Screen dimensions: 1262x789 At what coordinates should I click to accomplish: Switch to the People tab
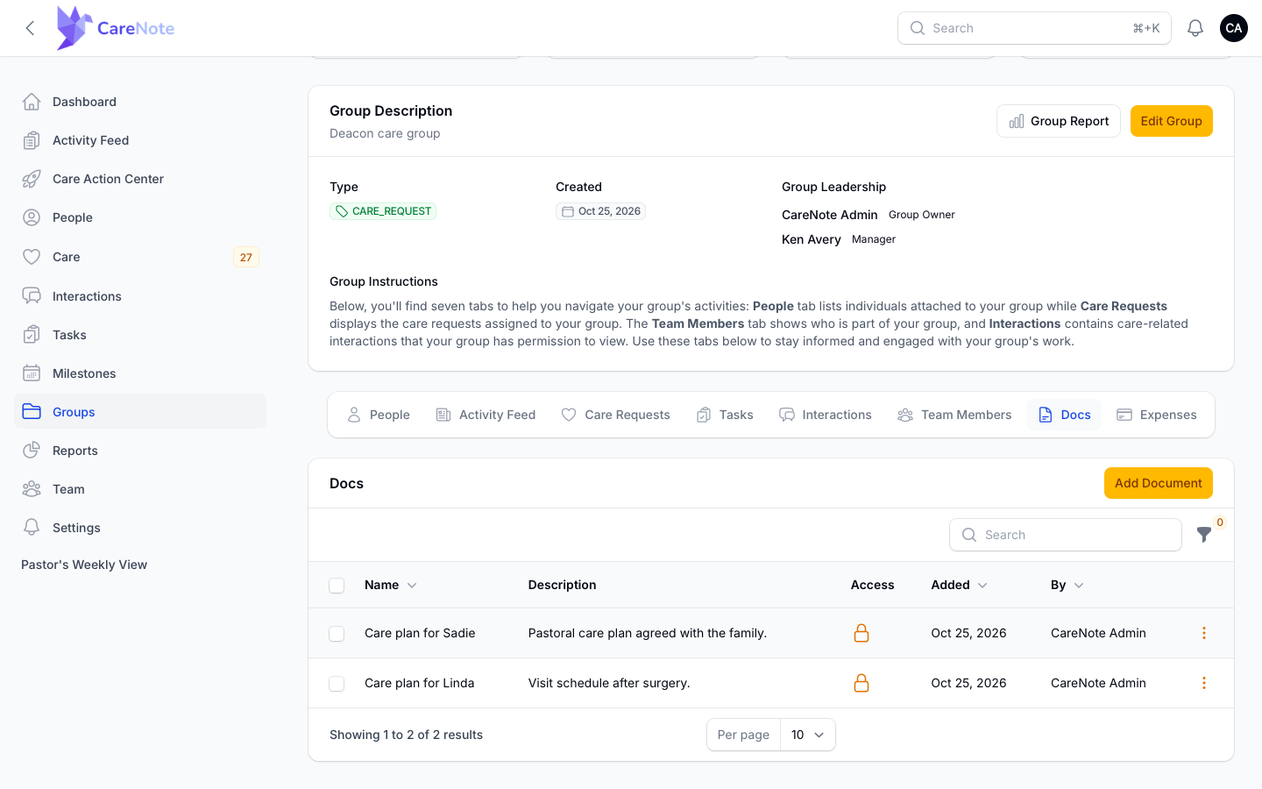pyautogui.click(x=379, y=415)
